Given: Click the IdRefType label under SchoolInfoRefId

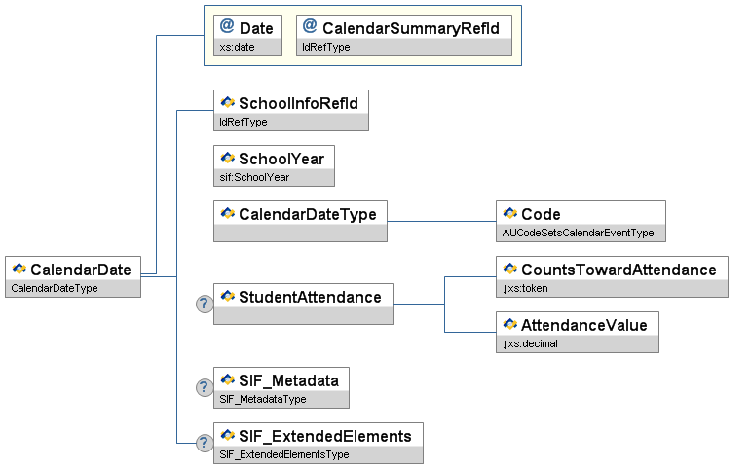Looking at the screenshot, I should point(244,122).
